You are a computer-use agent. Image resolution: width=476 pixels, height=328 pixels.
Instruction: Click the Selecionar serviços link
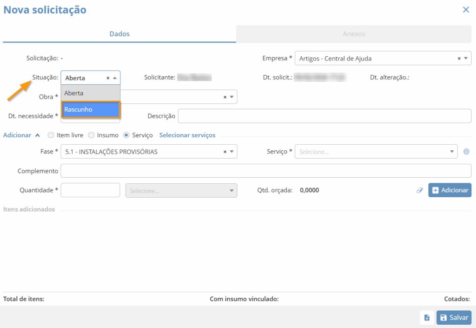click(187, 135)
